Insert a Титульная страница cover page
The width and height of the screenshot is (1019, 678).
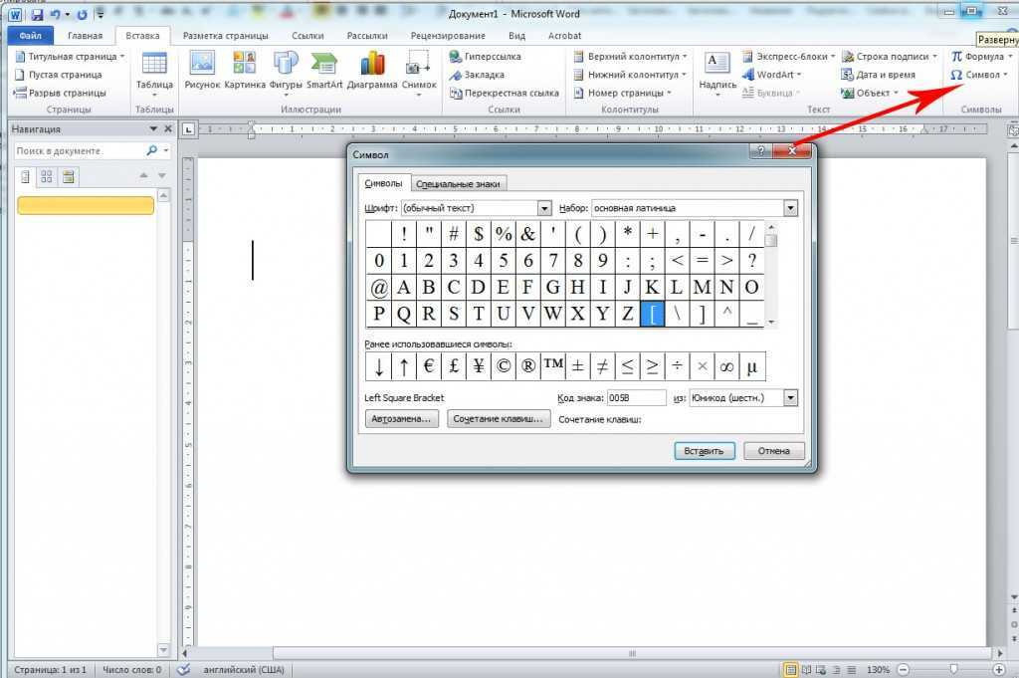(70, 57)
